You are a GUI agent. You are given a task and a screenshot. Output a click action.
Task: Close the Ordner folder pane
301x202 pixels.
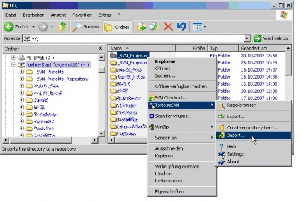[100, 48]
